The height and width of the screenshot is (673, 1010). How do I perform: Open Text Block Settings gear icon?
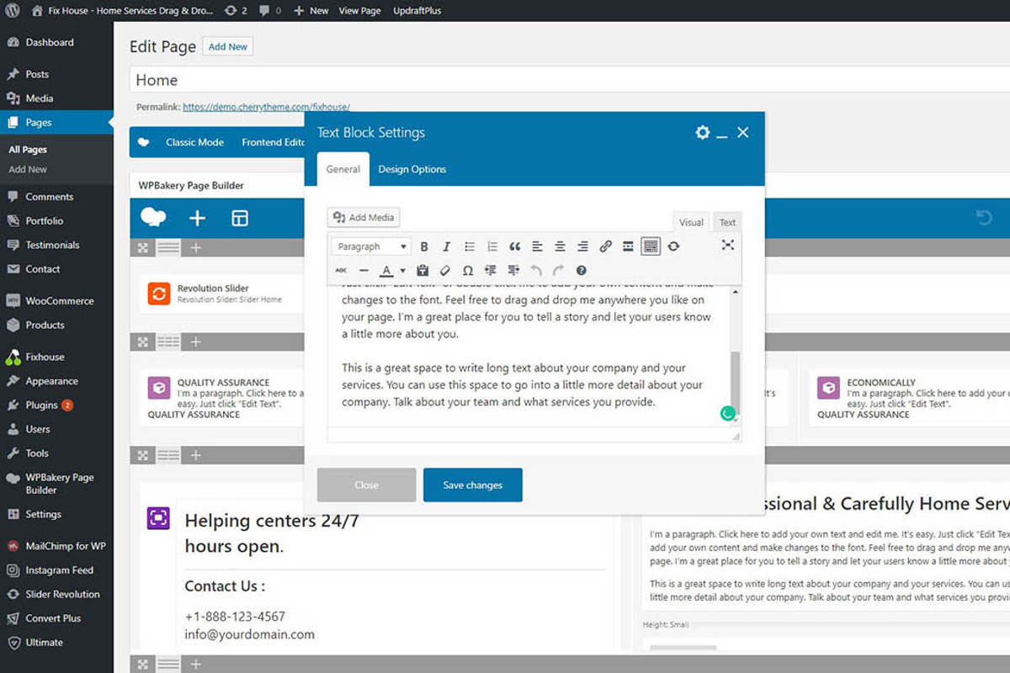coord(703,132)
